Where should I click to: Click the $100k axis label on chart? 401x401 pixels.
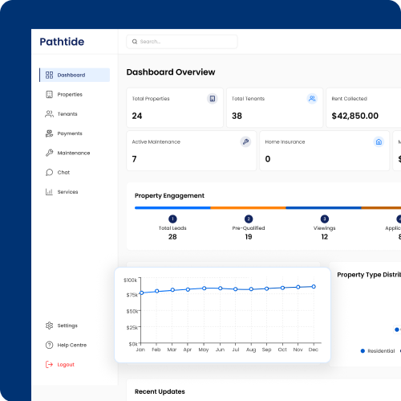point(130,280)
